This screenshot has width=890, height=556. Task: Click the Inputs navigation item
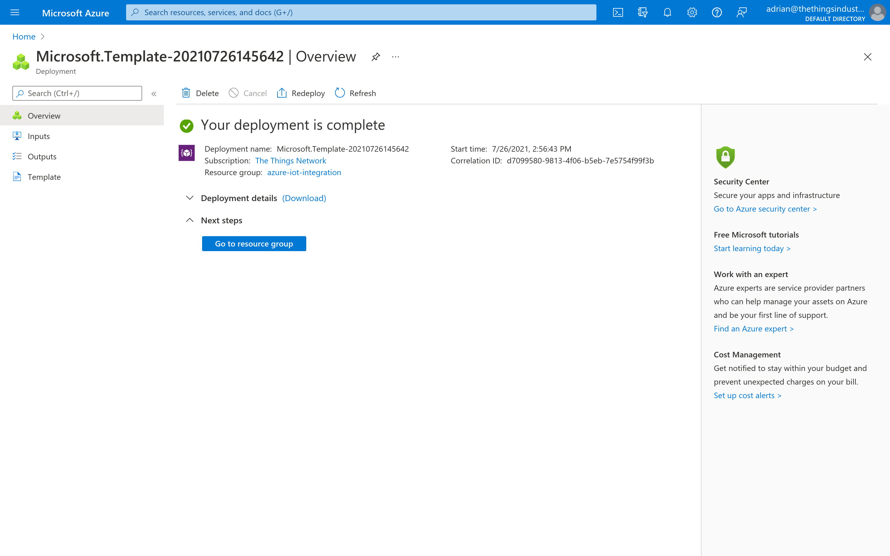(x=38, y=136)
